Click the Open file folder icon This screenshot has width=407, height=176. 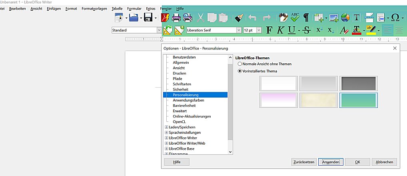[134, 18]
